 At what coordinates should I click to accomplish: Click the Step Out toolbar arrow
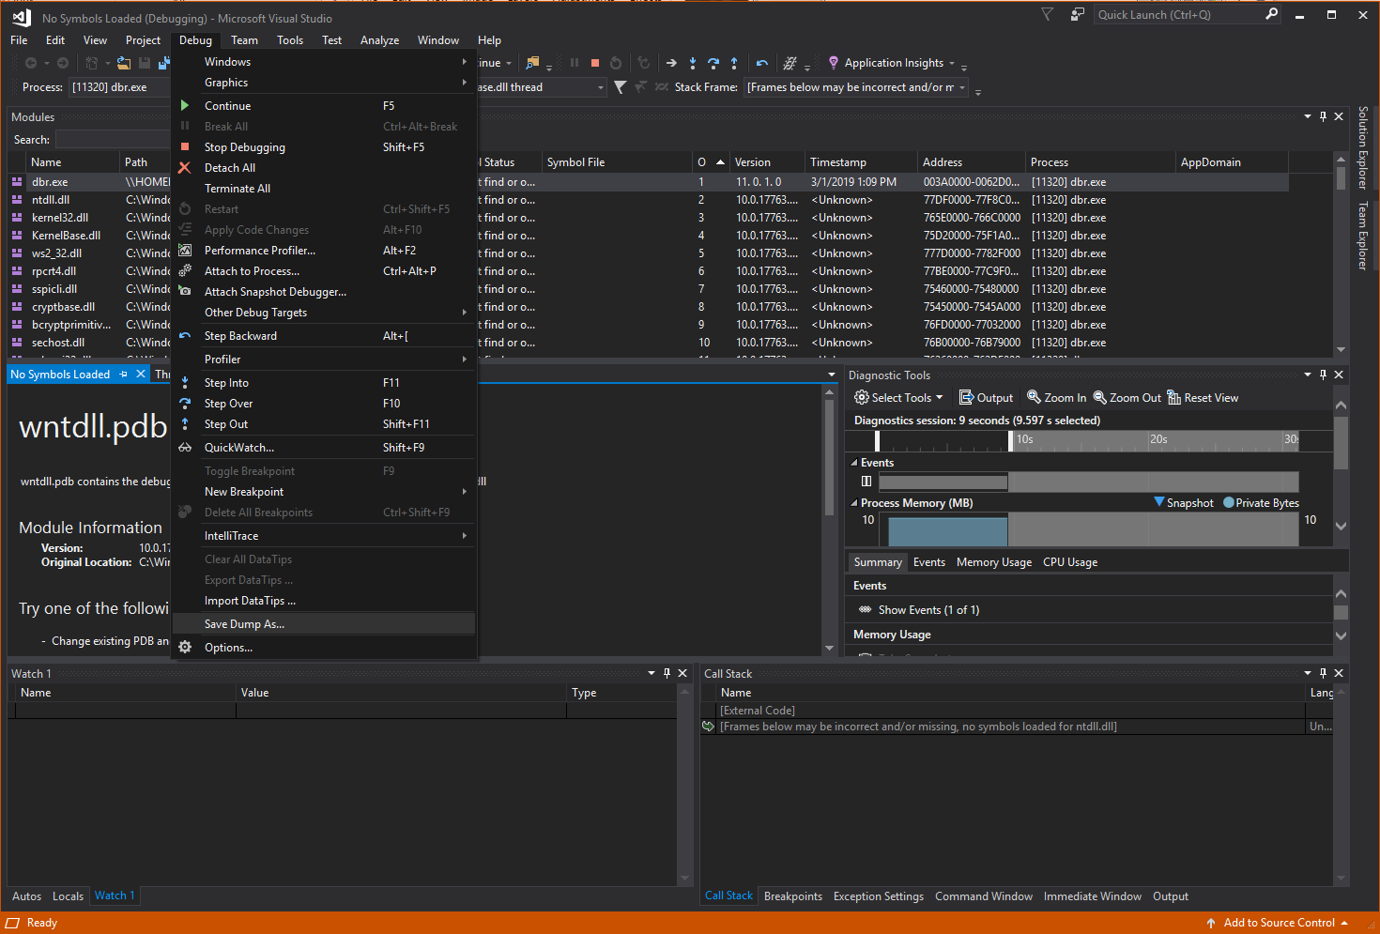pos(734,63)
